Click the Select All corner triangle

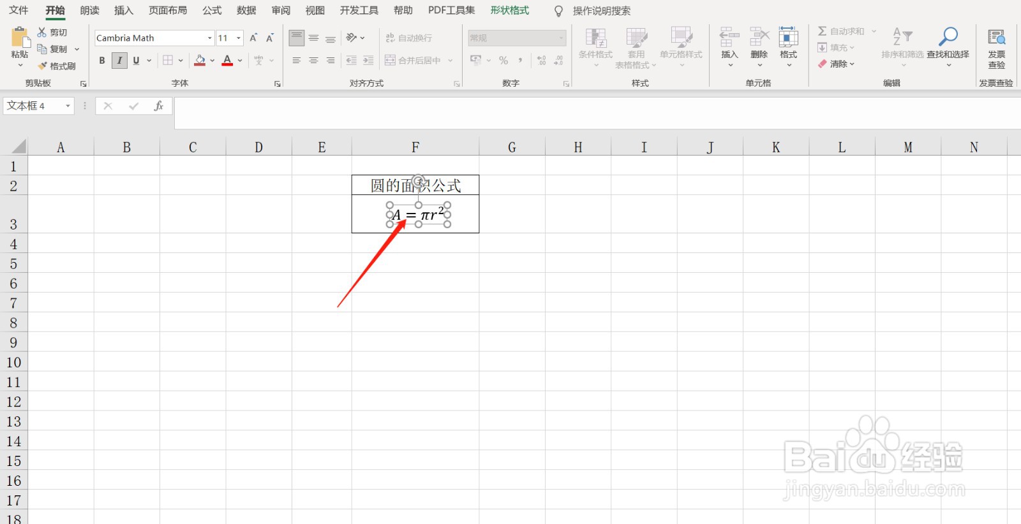[x=19, y=147]
